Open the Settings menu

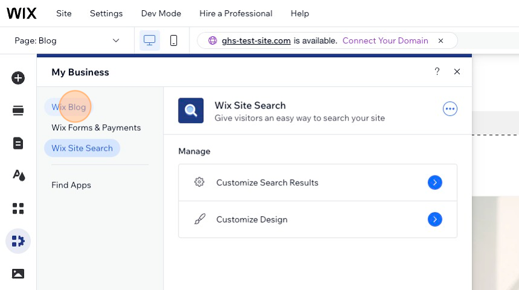pyautogui.click(x=106, y=13)
